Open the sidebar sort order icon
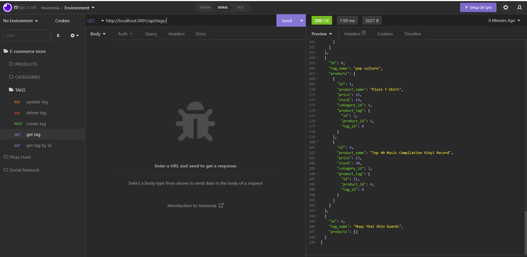 click(58, 35)
